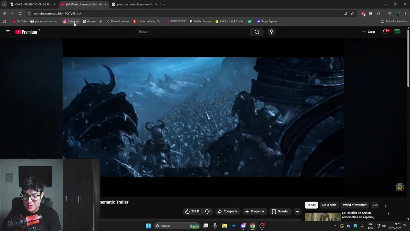Viewport: 410px width, 231px height.
Task: Open a new Chrome tab
Action: pos(164,4)
